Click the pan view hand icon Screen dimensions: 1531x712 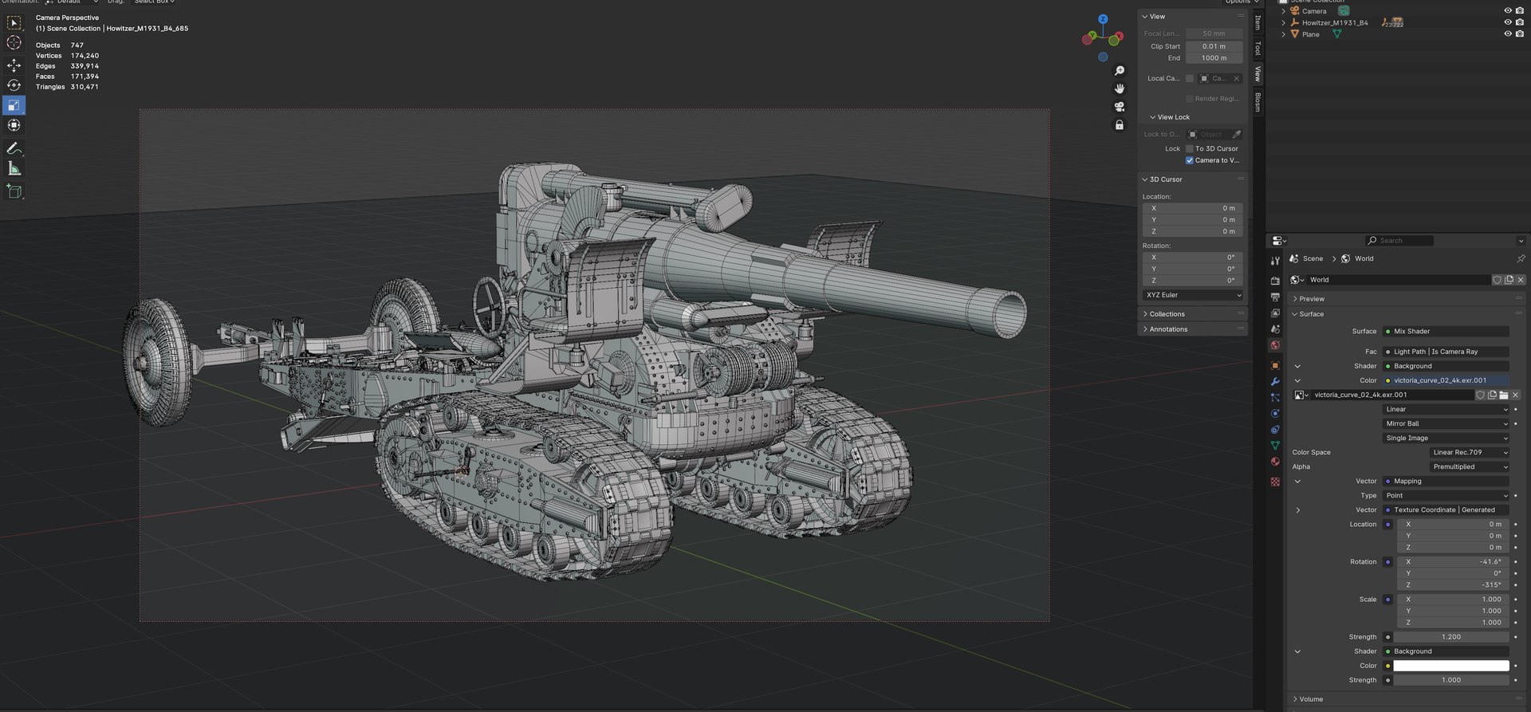click(x=1120, y=89)
